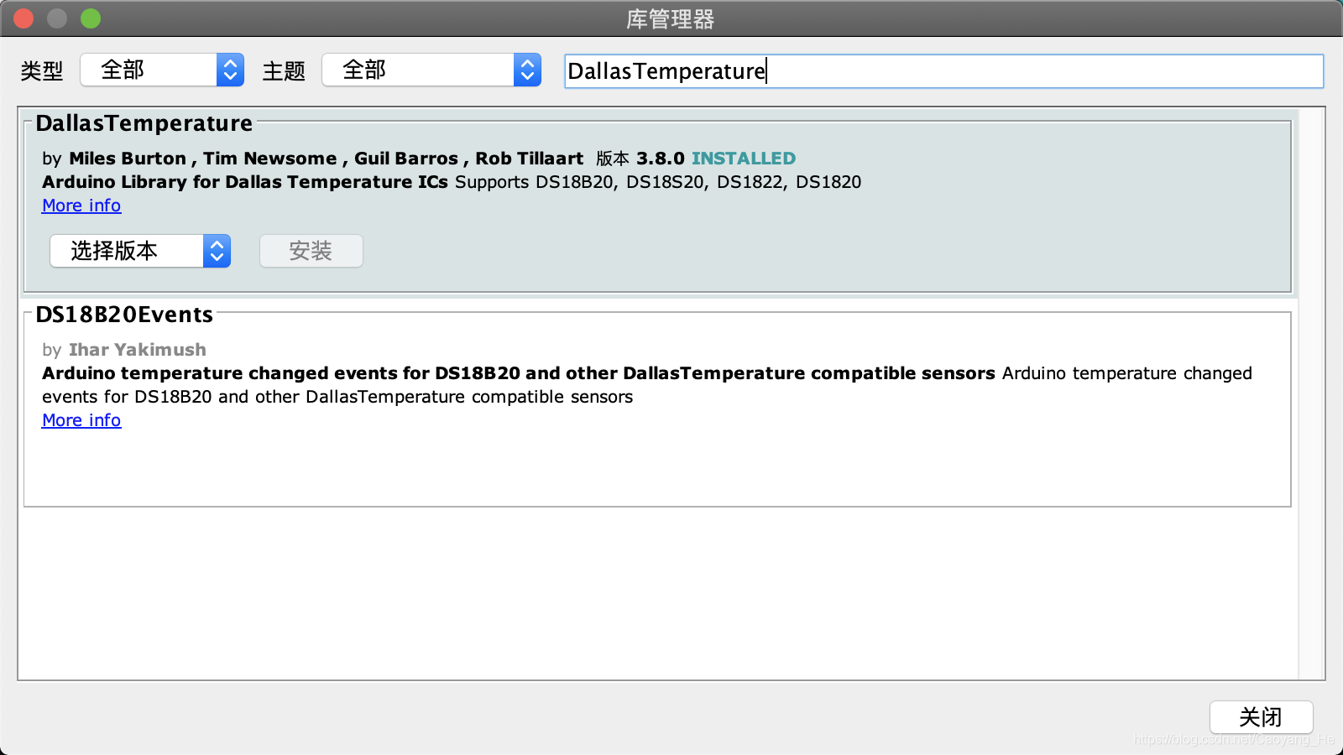Click the 主题 label
Image resolution: width=1343 pixels, height=755 pixels.
point(284,71)
